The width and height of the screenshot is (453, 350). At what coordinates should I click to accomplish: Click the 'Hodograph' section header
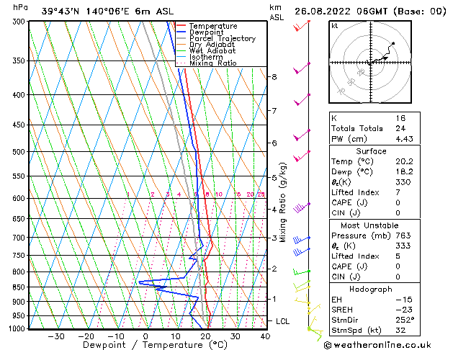click(371, 290)
